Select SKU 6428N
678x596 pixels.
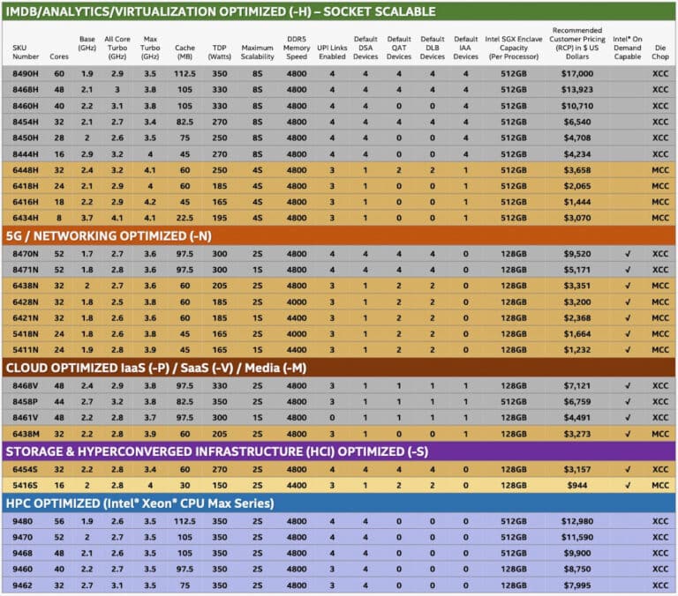click(26, 302)
